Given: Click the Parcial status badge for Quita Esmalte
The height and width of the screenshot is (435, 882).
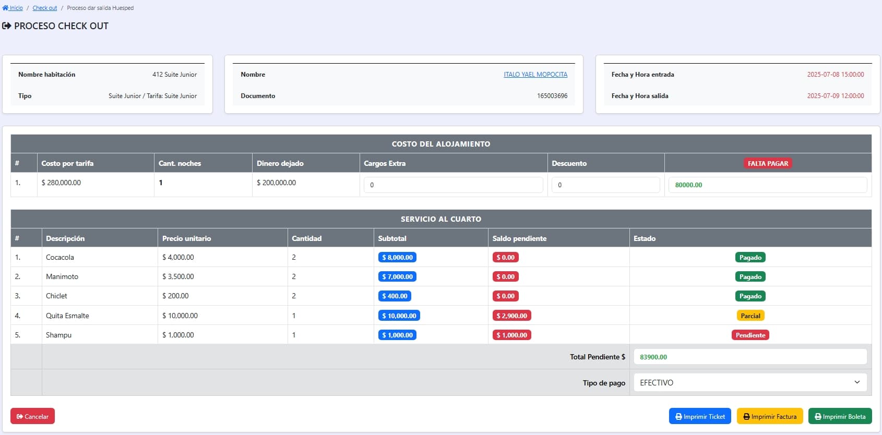Looking at the screenshot, I should coord(750,316).
